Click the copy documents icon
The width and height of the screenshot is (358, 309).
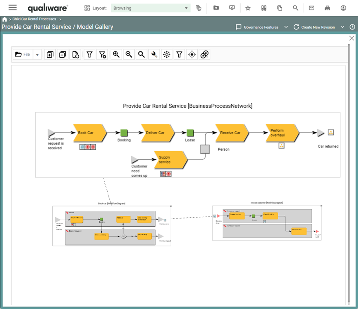point(280,8)
